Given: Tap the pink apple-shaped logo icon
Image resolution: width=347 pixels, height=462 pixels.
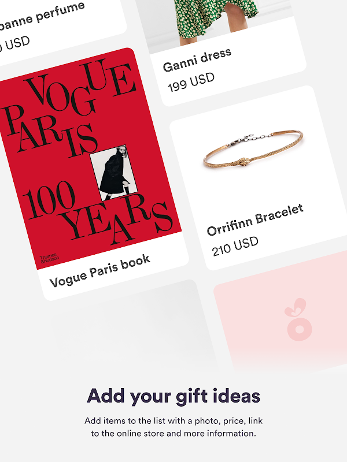Looking at the screenshot, I should 298,319.
